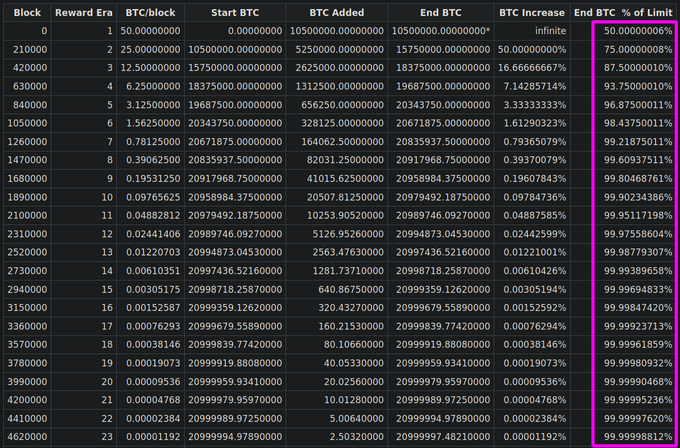Viewport: 680px width, 448px height.
Task: Click BTC Increase value 3.33333333%
Action: pyautogui.click(x=532, y=105)
